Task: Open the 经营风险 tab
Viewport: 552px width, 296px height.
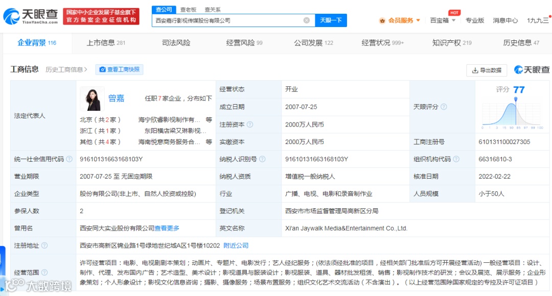Action: (244, 43)
